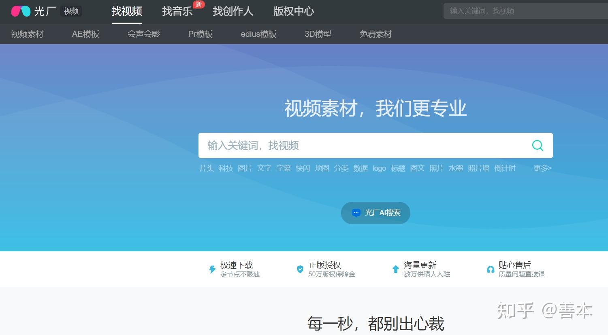Image resolution: width=608 pixels, height=335 pixels.
Task: Click the 正版授权 feature text
Action: click(324, 265)
